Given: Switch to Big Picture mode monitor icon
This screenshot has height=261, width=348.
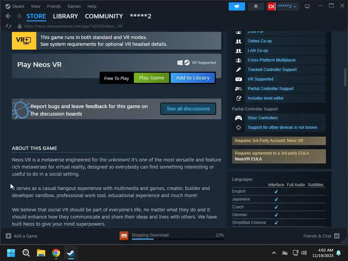Looking at the screenshot, I should click(x=307, y=6).
